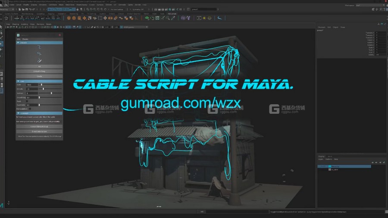Click the render view clapperboard shelf icon

pos(199,18)
